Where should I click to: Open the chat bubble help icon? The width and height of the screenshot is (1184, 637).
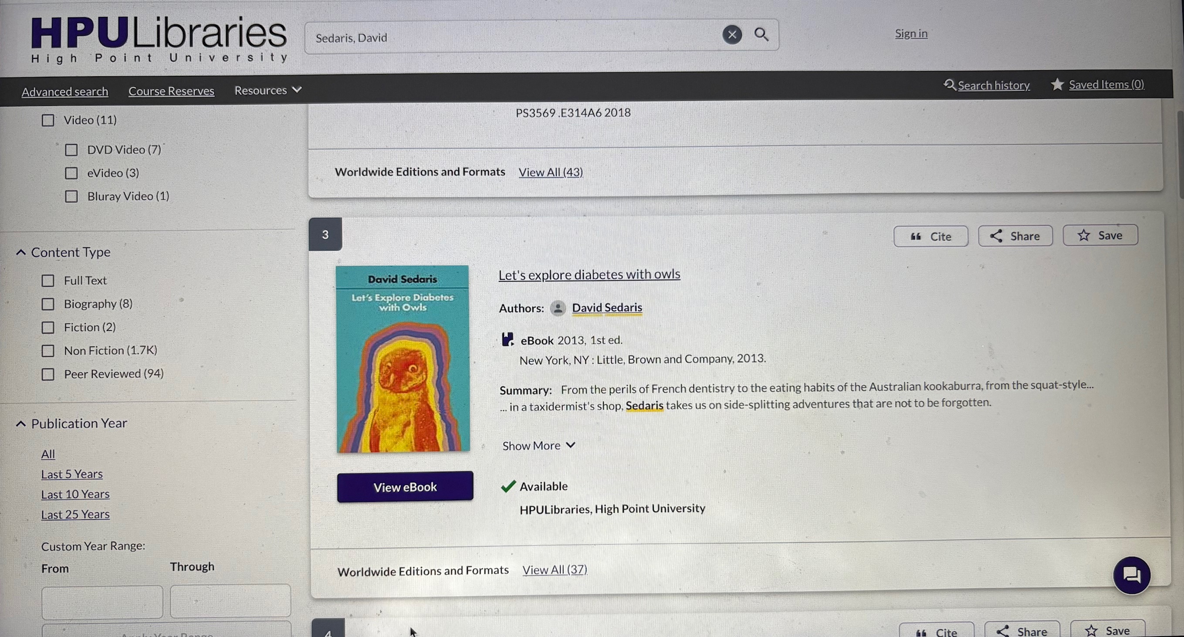coord(1132,575)
